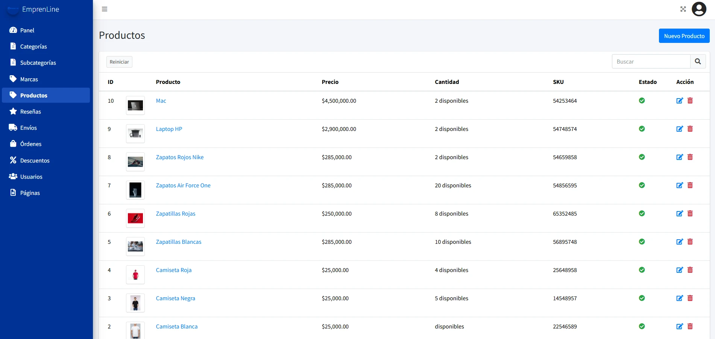Open Descuentos section
Viewport: 715px width, 339px height.
pyautogui.click(x=46, y=160)
